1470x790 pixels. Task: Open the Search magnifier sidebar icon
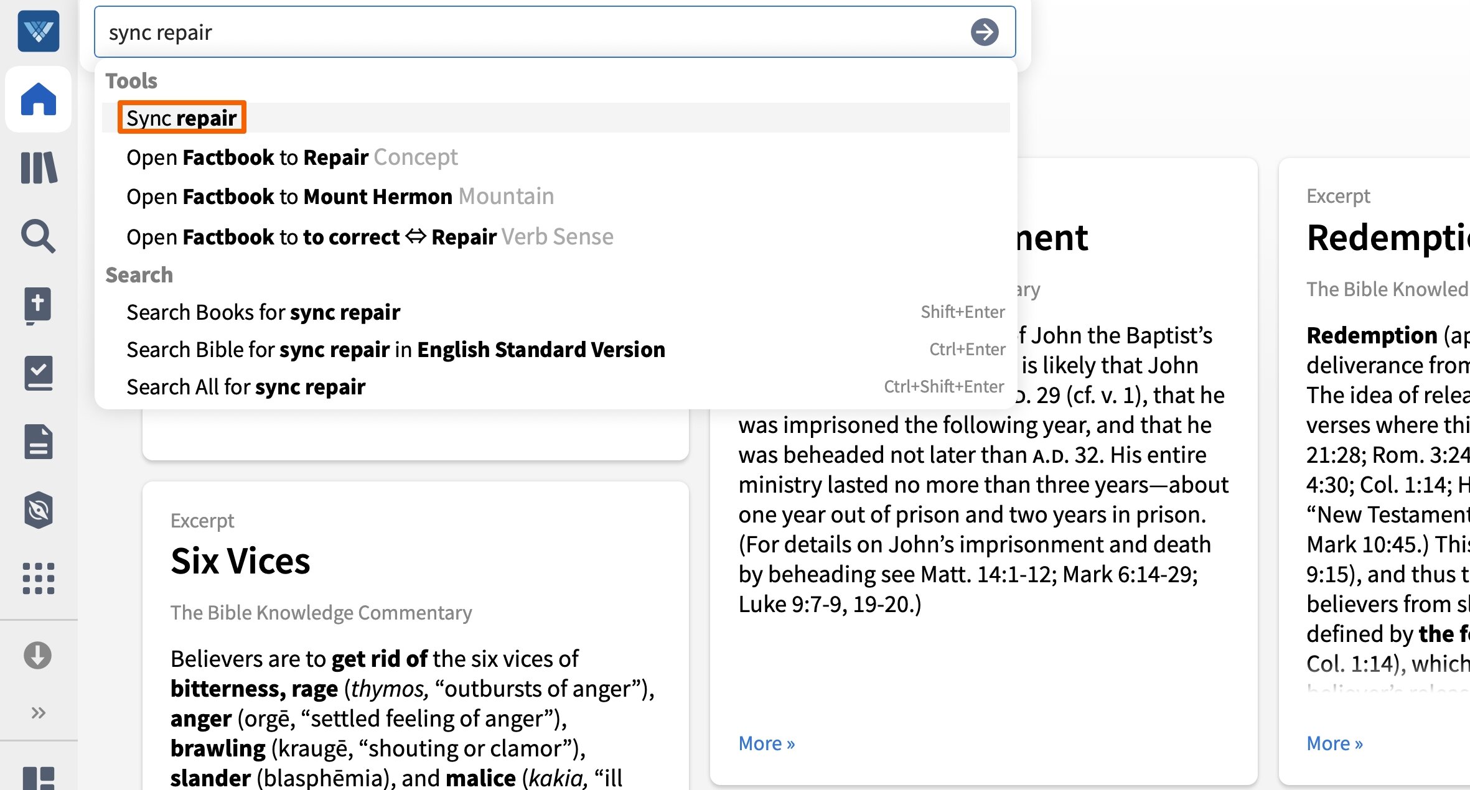point(39,236)
